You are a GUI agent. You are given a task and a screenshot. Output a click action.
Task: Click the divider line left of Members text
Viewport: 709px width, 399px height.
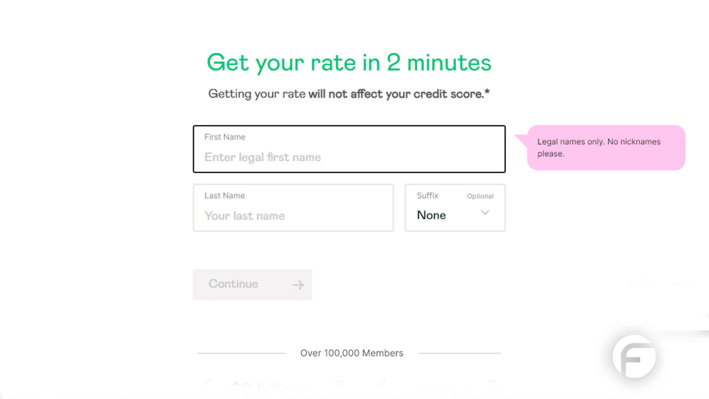(242, 352)
